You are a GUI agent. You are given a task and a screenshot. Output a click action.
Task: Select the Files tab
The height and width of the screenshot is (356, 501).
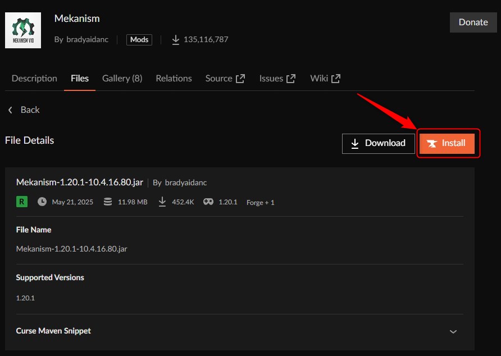(80, 78)
